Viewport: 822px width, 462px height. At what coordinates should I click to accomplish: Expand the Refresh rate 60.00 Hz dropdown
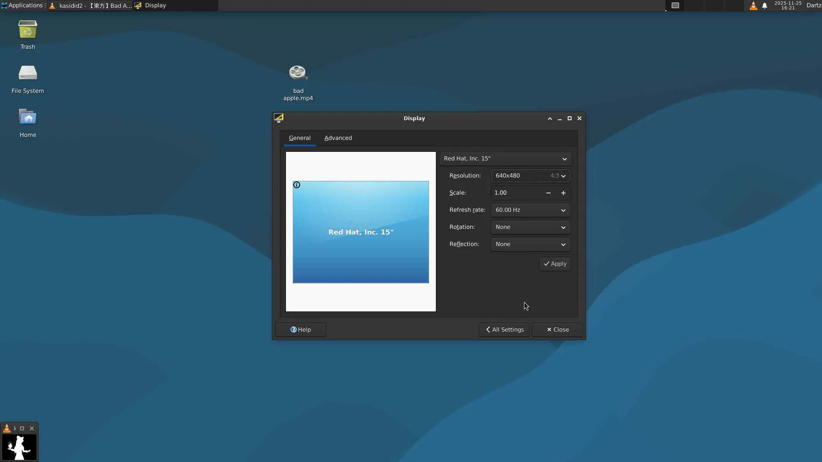(x=530, y=210)
